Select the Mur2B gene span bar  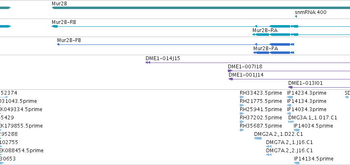coord(201,8)
